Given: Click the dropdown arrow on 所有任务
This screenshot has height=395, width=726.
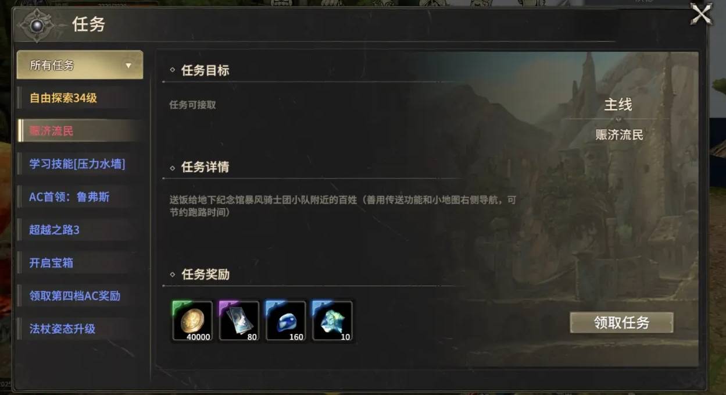Looking at the screenshot, I should (x=128, y=66).
